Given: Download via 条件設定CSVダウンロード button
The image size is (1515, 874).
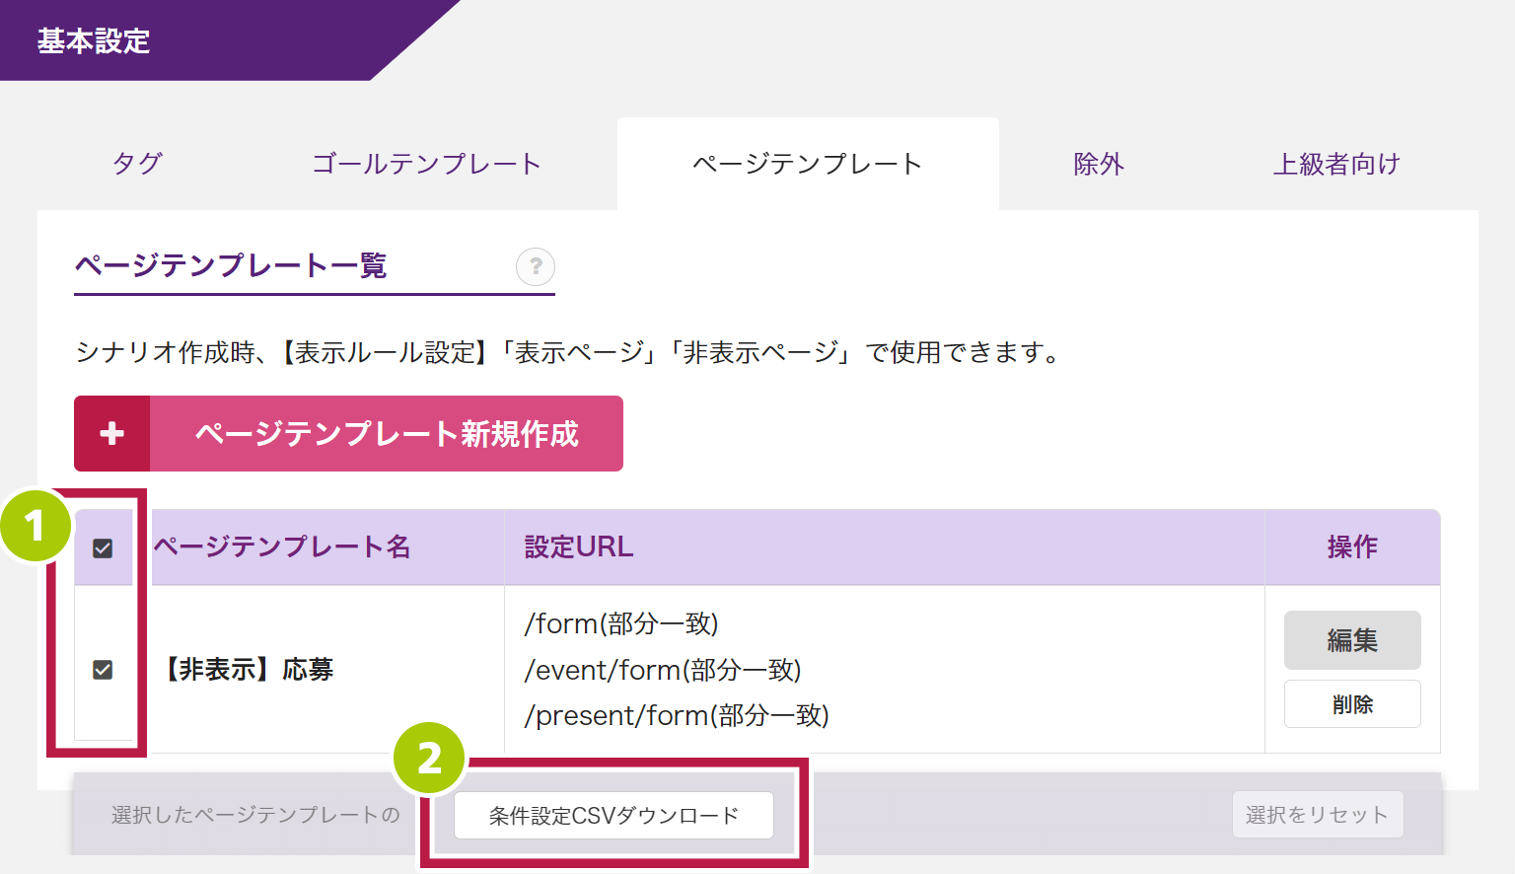Looking at the screenshot, I should [613, 816].
